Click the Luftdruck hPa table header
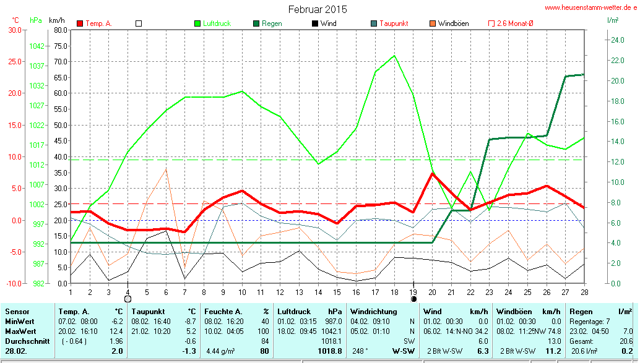 coord(310,311)
